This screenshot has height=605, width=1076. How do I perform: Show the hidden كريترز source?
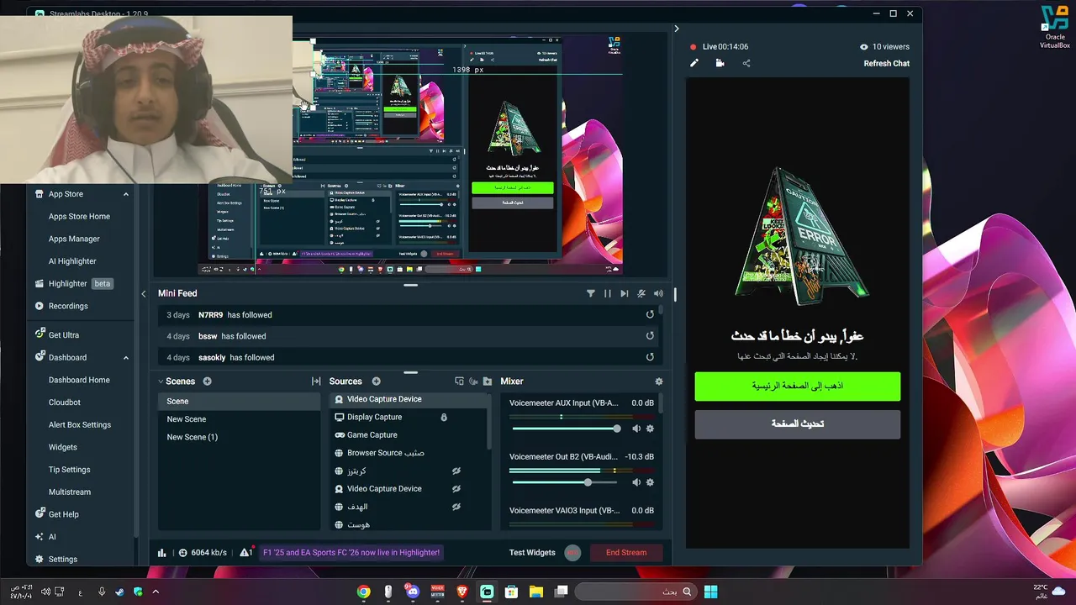click(456, 471)
